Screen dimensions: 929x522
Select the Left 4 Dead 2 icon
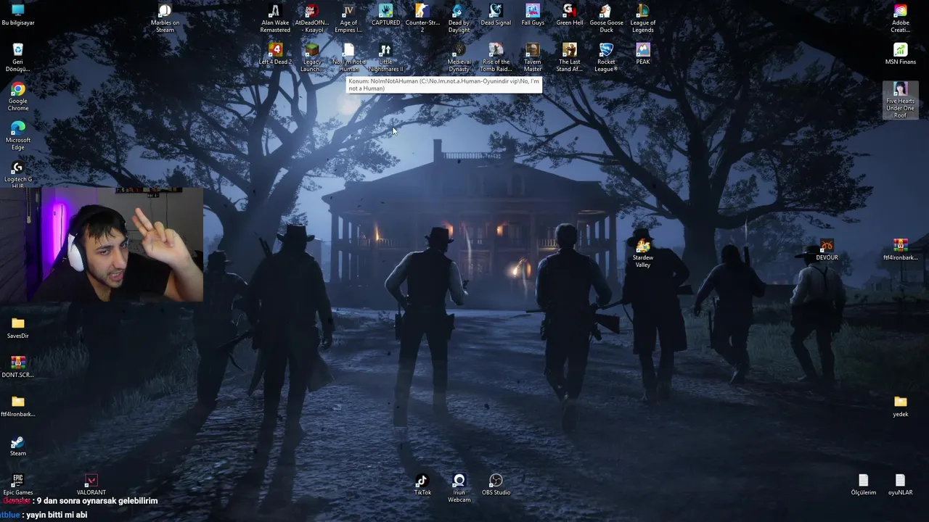click(275, 54)
